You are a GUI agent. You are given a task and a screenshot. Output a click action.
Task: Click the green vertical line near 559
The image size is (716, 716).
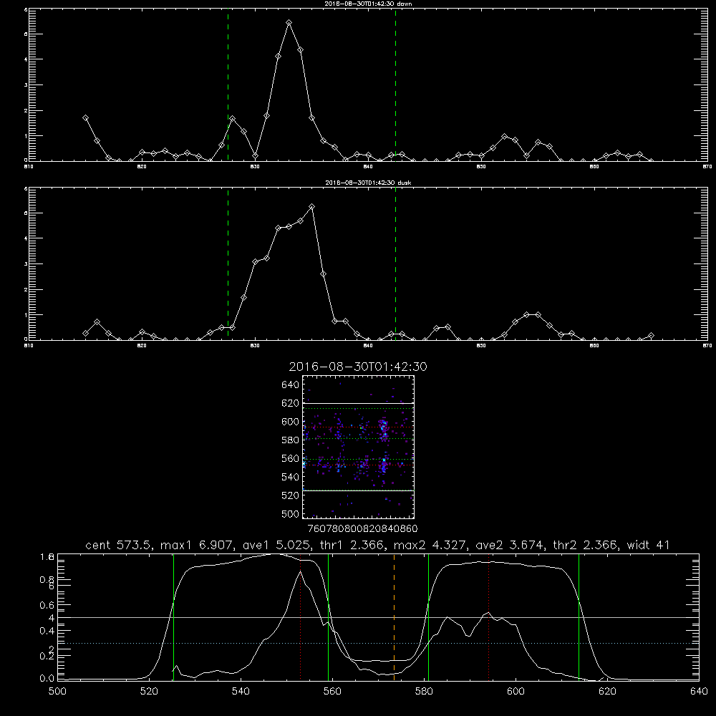[x=329, y=617]
